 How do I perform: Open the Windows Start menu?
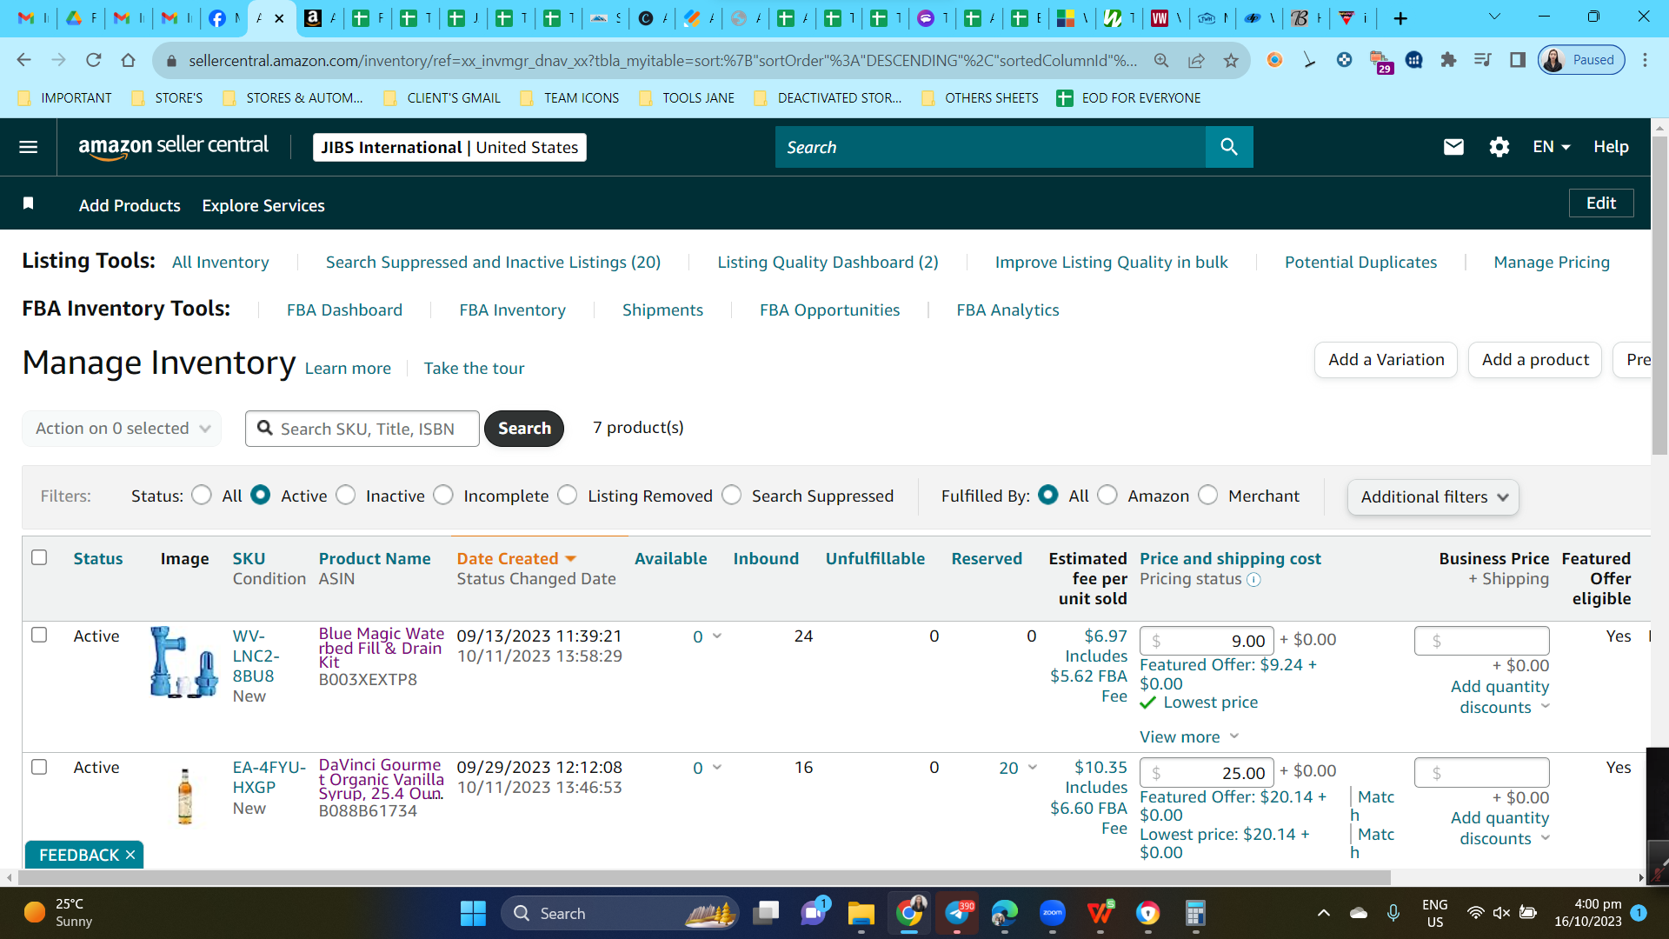click(473, 913)
